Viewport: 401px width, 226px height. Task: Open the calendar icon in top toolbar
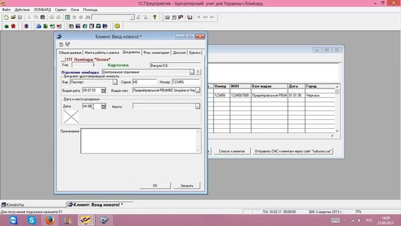174,17
